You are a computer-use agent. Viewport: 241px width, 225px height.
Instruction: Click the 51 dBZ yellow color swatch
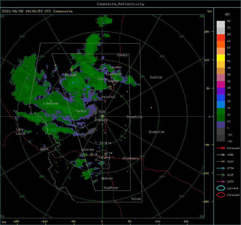[x=221, y=58]
